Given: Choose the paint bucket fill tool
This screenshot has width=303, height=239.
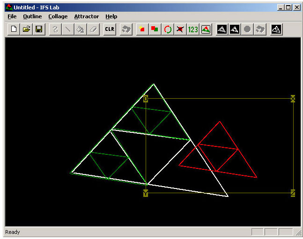Looking at the screenshot, I should coord(81,29).
